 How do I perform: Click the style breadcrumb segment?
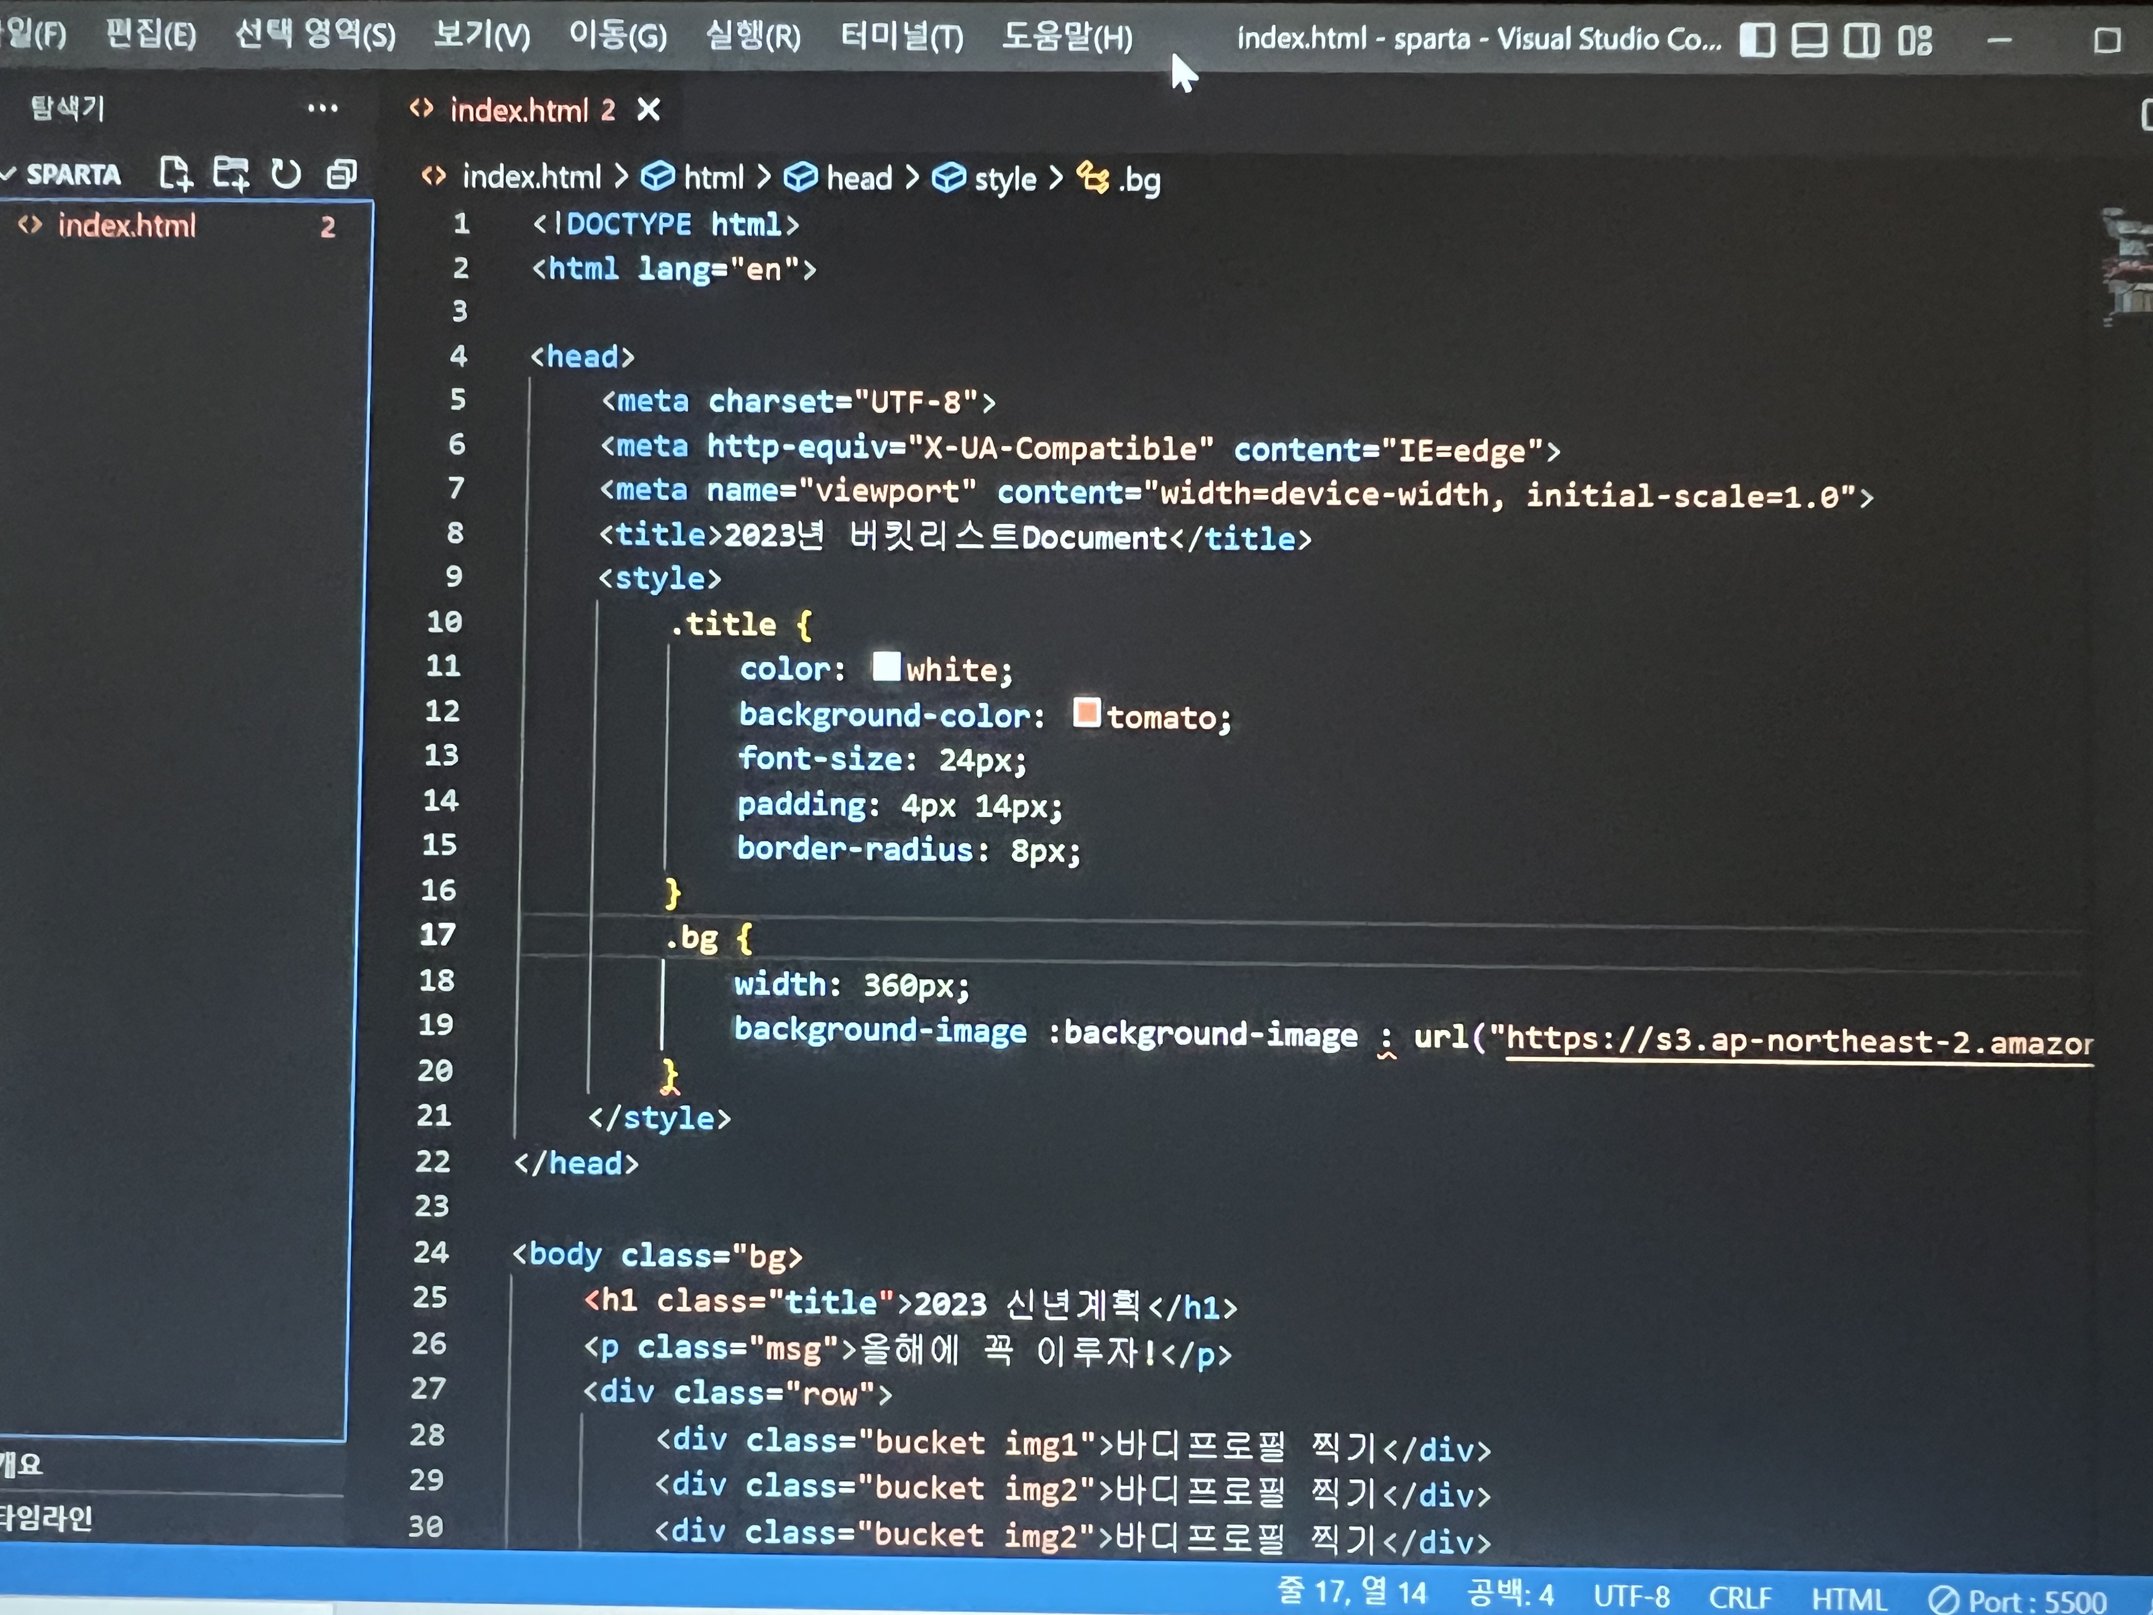[x=1005, y=179]
